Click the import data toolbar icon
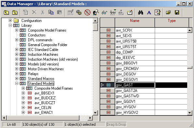 pyautogui.click(x=121, y=13)
